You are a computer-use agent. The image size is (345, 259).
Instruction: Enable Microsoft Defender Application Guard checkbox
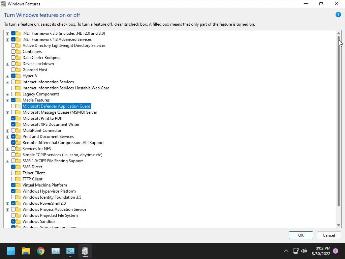pyautogui.click(x=13, y=106)
